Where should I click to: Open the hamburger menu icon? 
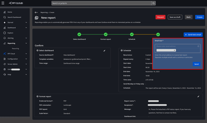[3, 3]
